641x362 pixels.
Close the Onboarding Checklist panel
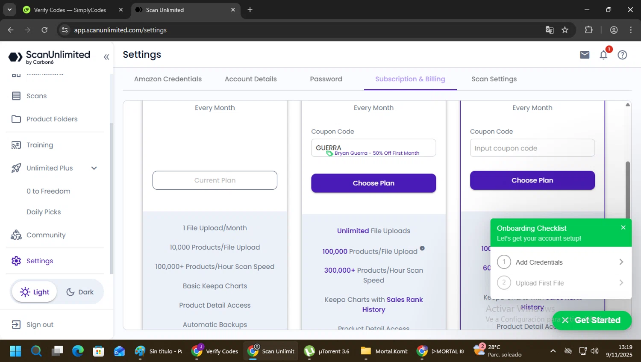point(623,228)
